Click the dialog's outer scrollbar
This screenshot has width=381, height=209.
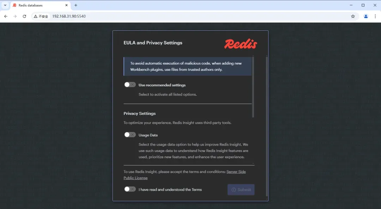[267, 126]
